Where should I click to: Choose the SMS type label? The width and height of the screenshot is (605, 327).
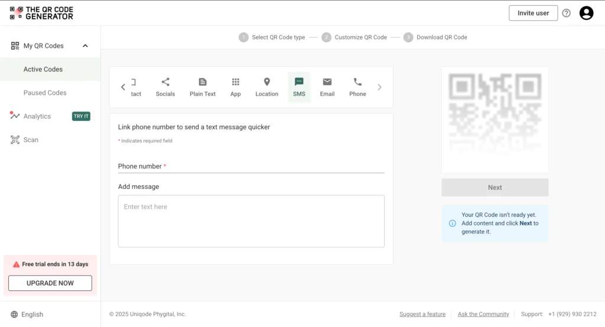click(299, 94)
